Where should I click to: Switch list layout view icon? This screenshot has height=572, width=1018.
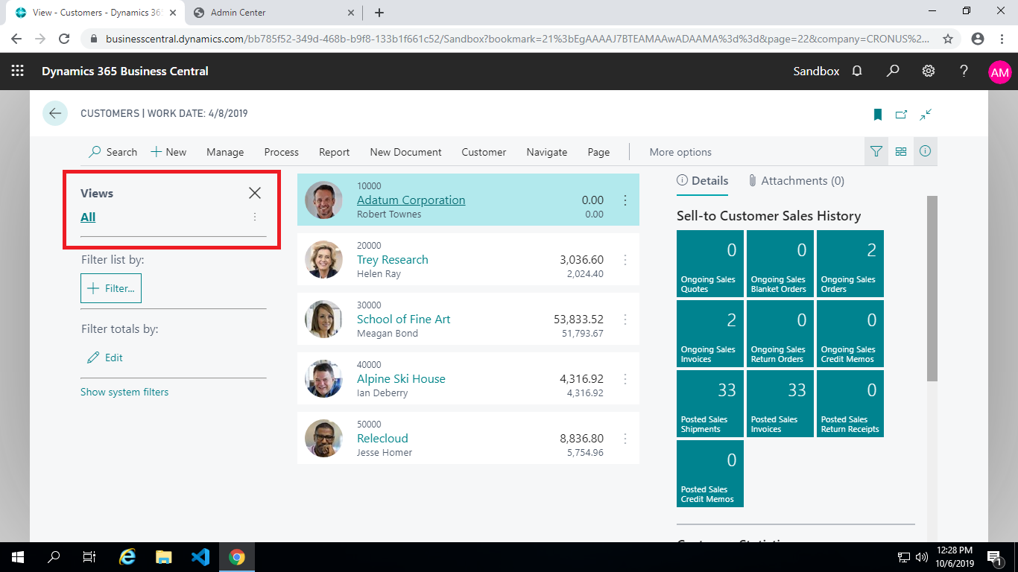coord(901,151)
